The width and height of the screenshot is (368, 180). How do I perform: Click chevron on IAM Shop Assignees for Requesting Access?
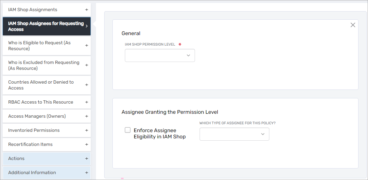click(x=87, y=26)
